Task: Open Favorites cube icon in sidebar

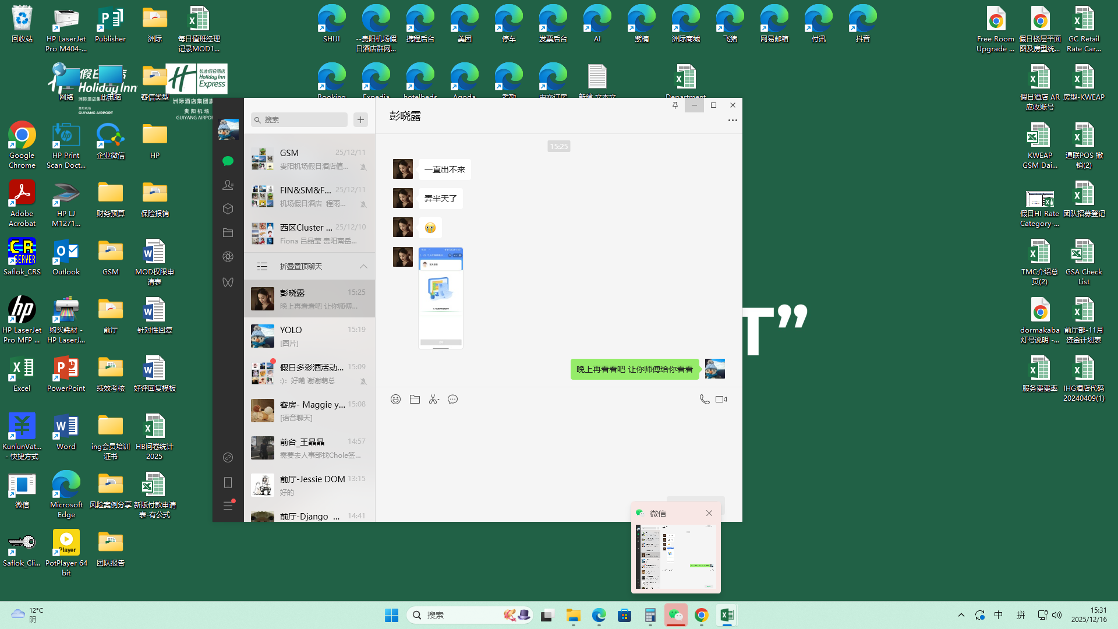Action: click(228, 209)
